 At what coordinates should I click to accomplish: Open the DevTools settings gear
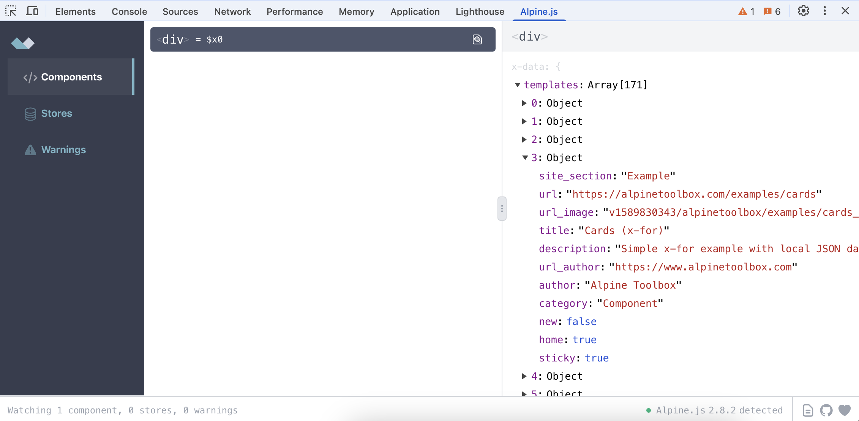point(803,11)
